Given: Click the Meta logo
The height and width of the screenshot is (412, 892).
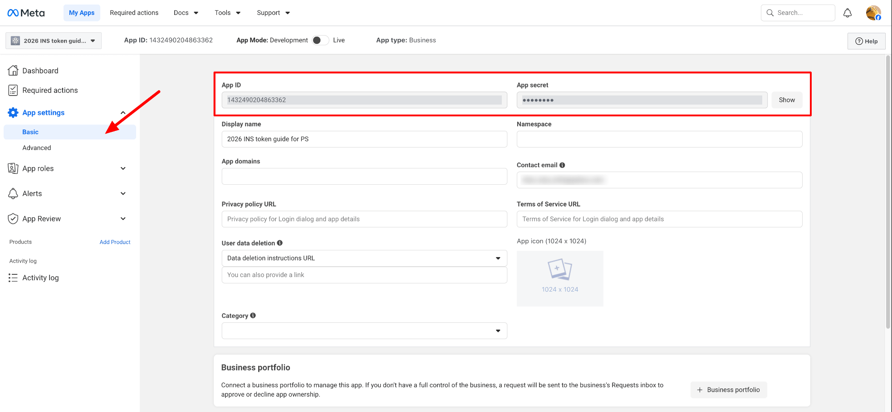Looking at the screenshot, I should point(26,13).
